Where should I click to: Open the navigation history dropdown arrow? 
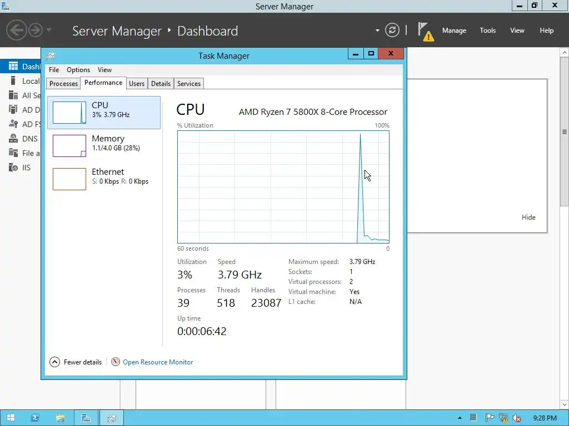click(49, 30)
